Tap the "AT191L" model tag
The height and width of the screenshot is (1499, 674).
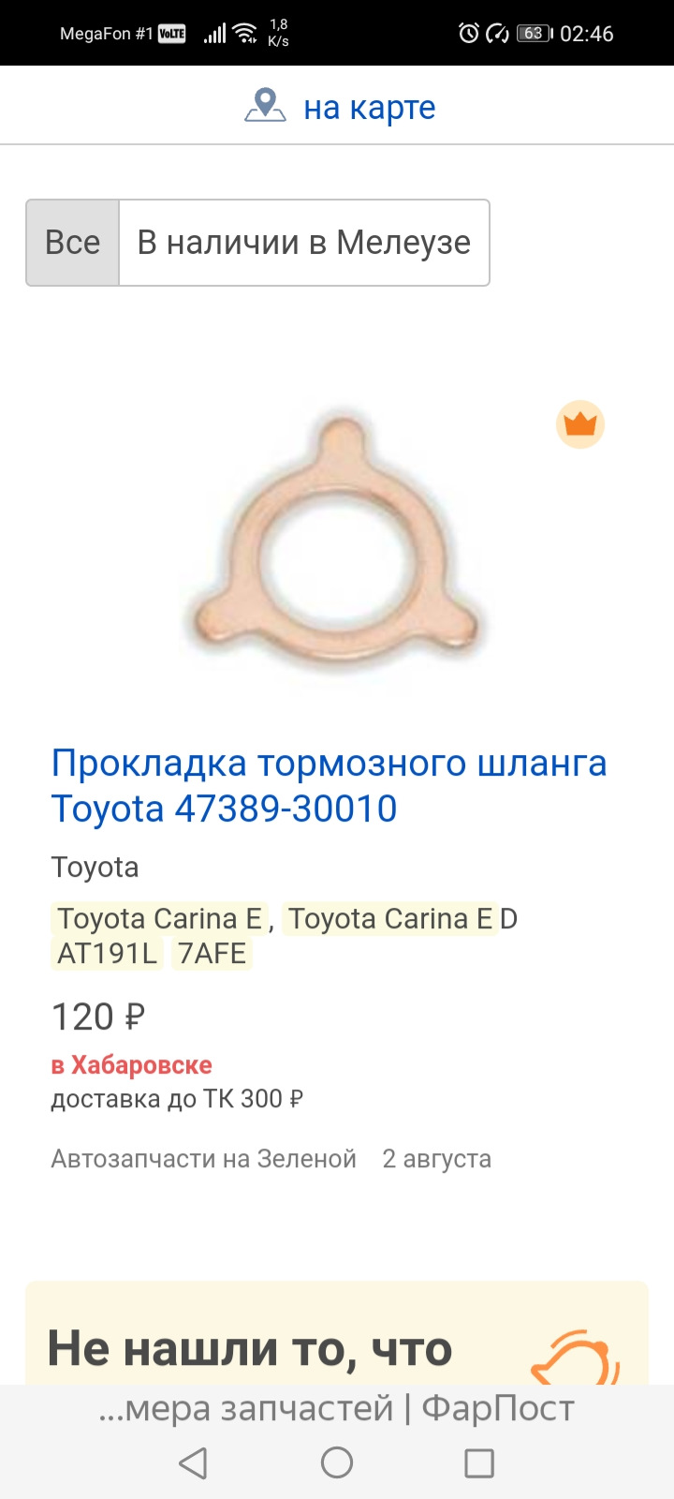pos(107,954)
